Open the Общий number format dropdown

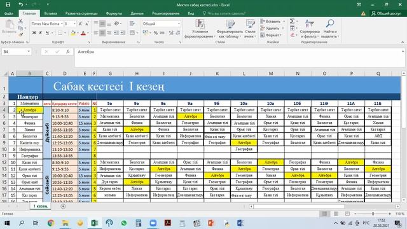[179, 24]
